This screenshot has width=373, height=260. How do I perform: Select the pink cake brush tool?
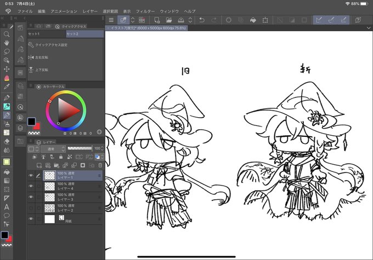[7, 78]
